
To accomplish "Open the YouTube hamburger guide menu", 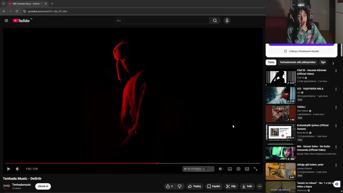I will tap(6, 21).
